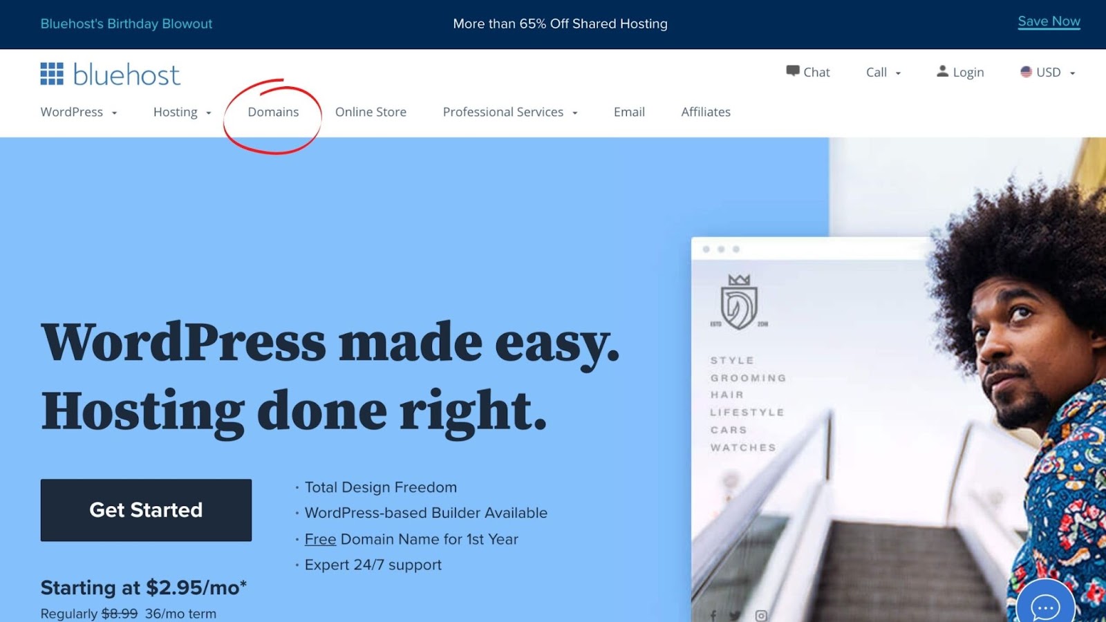This screenshot has height=622, width=1106.
Task: Click the Login person icon
Action: (942, 71)
